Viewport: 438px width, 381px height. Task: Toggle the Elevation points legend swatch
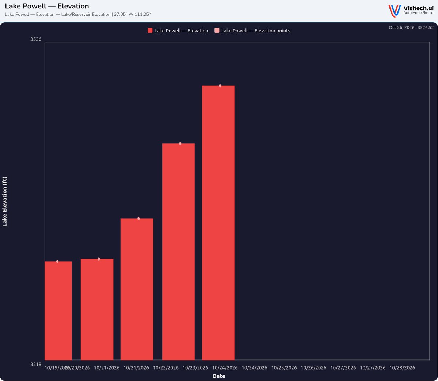217,31
